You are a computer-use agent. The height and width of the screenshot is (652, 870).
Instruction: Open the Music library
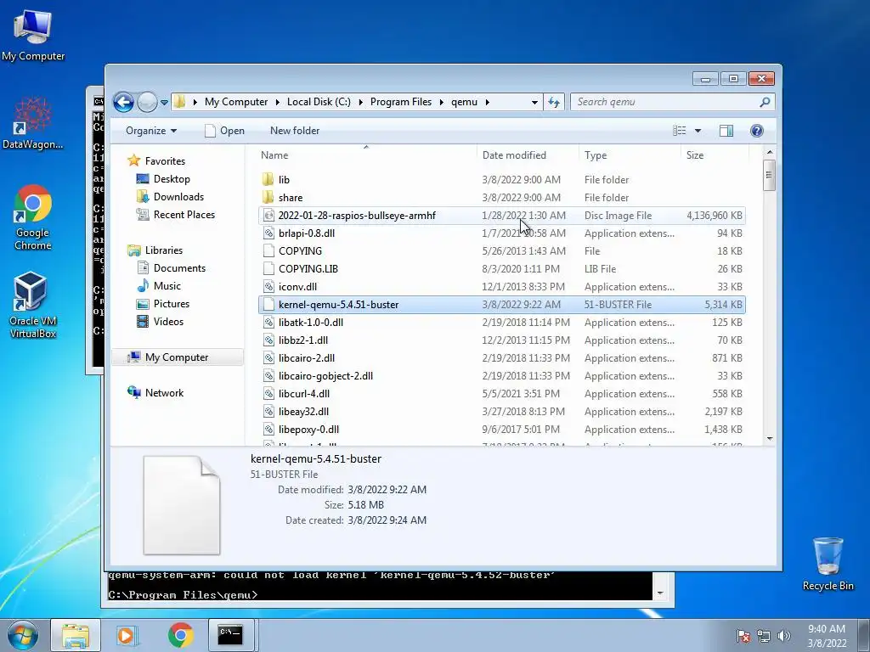(167, 286)
